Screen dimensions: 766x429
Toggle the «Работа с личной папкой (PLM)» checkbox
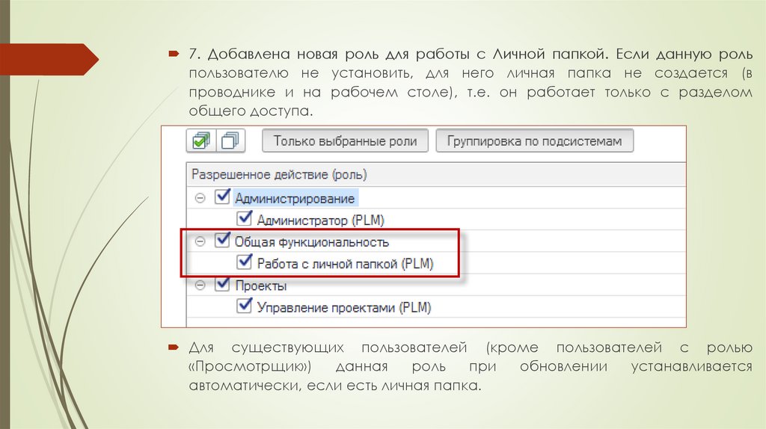[x=245, y=262]
